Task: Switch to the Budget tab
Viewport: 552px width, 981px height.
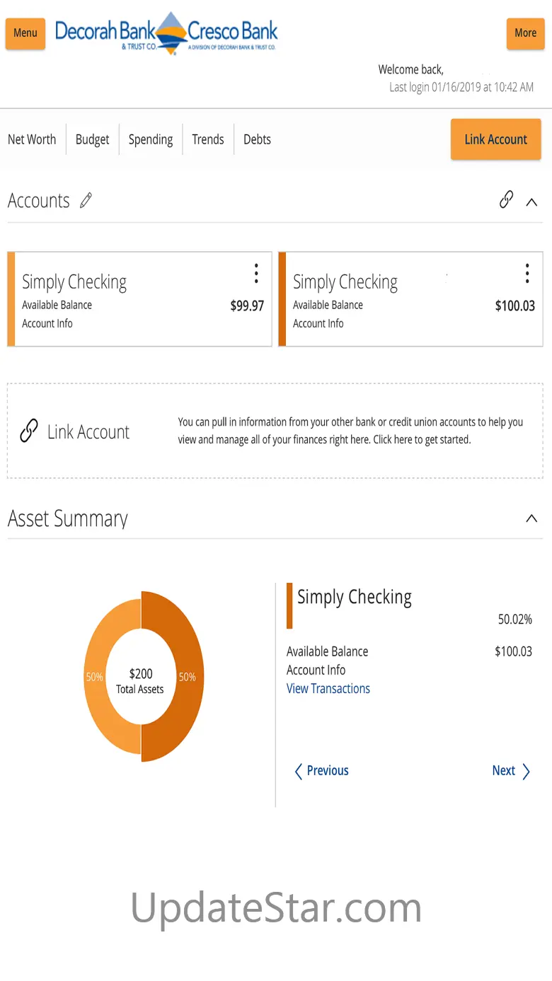Action: [93, 139]
